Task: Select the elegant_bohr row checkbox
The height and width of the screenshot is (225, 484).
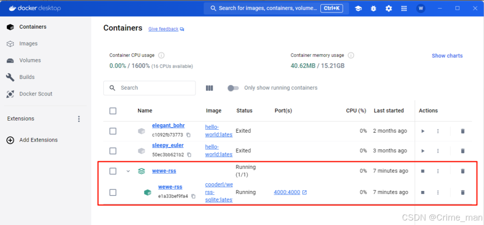Action: point(113,131)
